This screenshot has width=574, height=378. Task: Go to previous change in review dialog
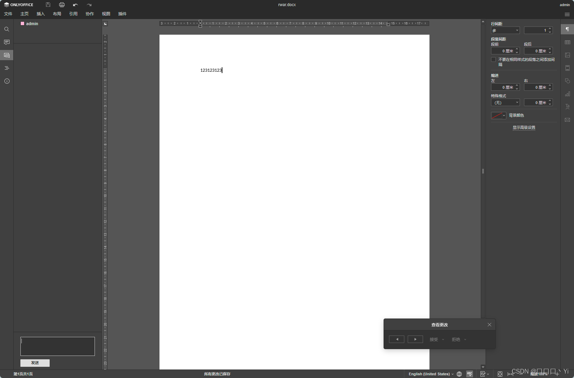click(x=396, y=339)
